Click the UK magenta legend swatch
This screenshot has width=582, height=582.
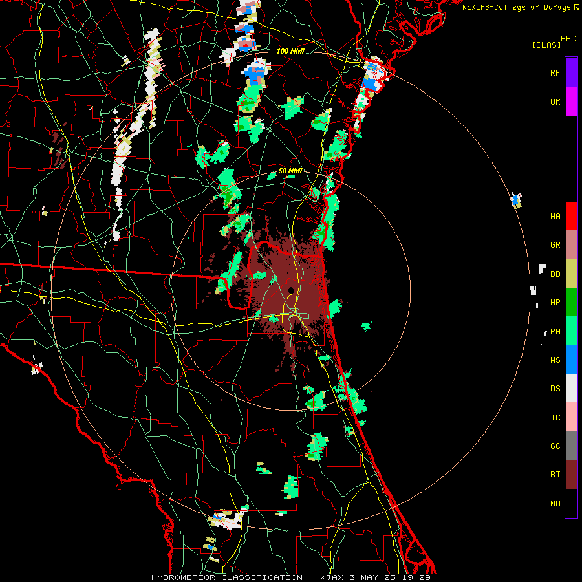tap(571, 102)
